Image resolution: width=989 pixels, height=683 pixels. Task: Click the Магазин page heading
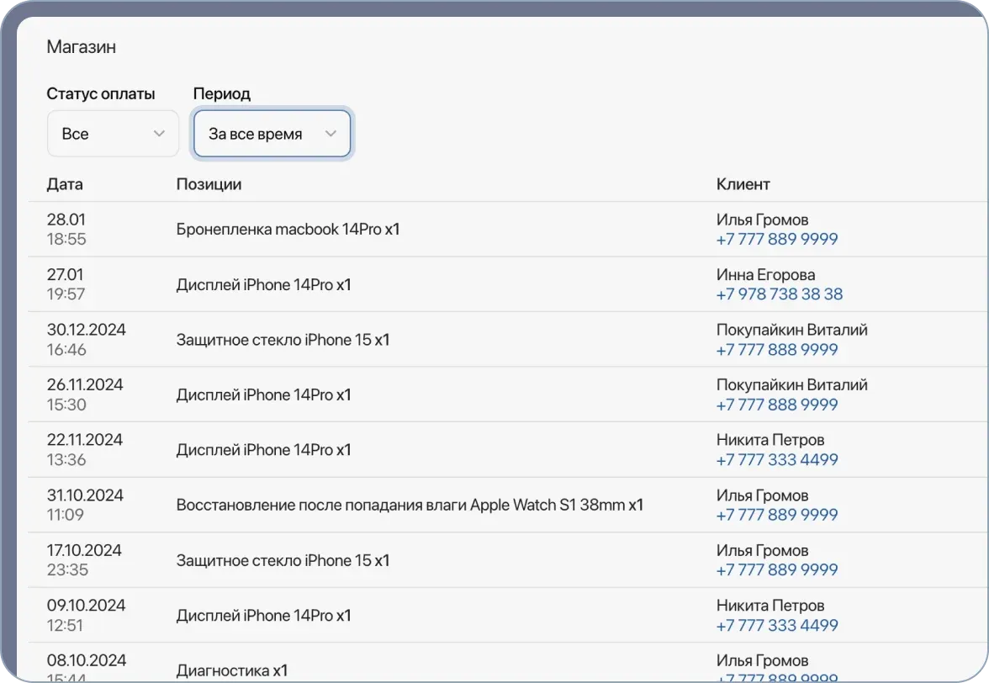[81, 47]
